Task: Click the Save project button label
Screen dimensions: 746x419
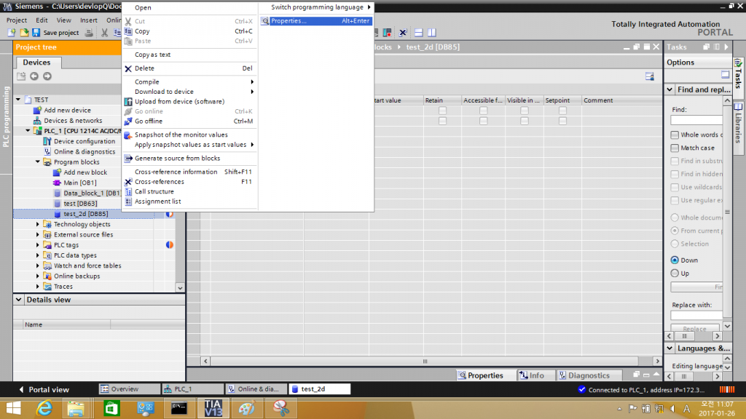Action: [x=61, y=33]
